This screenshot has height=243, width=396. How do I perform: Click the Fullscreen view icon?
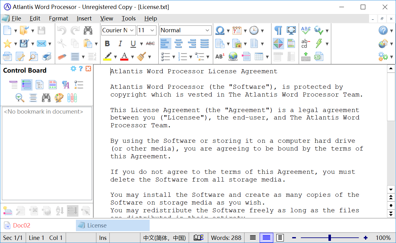(291, 30)
